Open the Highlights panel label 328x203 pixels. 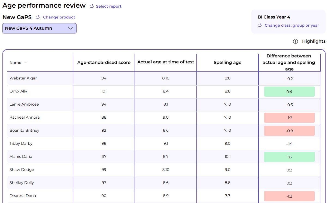point(314,41)
